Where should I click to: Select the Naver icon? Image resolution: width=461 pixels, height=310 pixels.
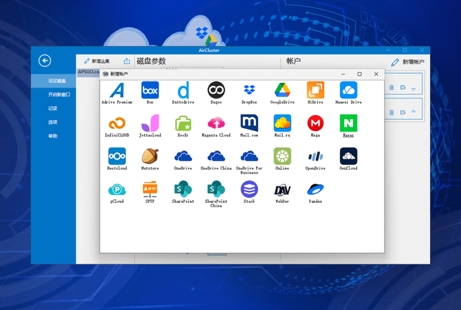coord(348,126)
